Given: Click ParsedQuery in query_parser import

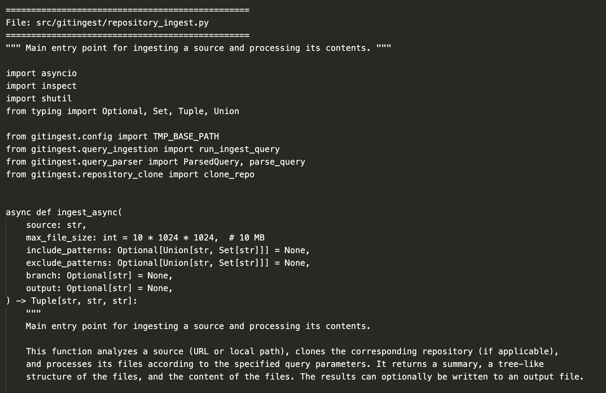Looking at the screenshot, I should click(211, 162).
